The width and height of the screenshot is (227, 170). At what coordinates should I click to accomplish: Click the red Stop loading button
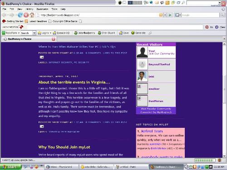[x=26, y=15]
